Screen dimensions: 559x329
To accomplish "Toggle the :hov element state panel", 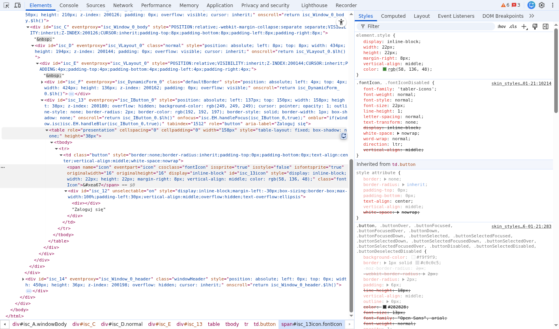I will 501,26.
